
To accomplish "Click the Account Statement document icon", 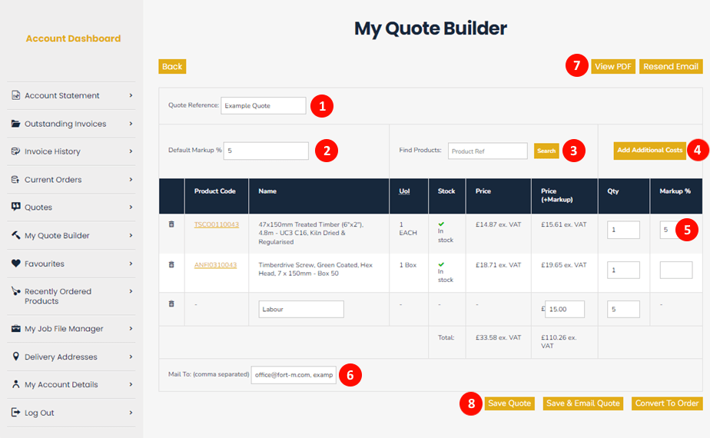I will click(x=16, y=95).
